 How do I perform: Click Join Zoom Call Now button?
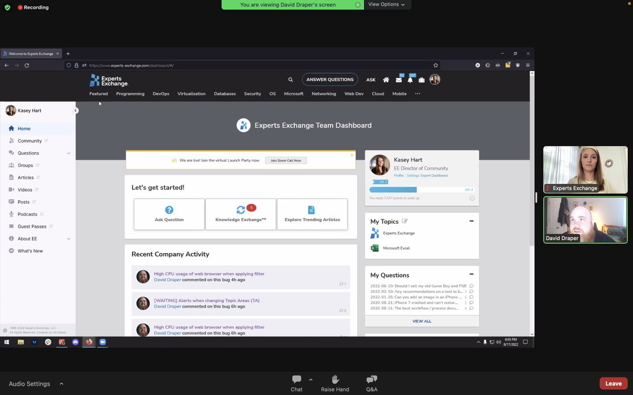pyautogui.click(x=286, y=160)
